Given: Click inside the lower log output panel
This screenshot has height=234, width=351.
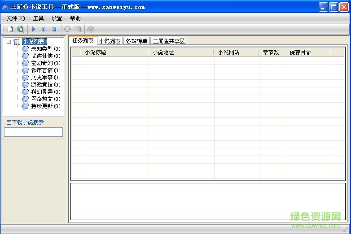Looking at the screenshot, I should click(208, 202).
